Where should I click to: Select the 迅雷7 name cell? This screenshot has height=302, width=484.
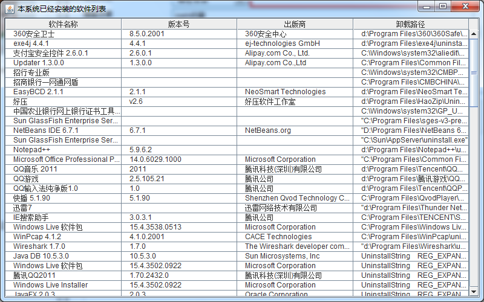64,208
